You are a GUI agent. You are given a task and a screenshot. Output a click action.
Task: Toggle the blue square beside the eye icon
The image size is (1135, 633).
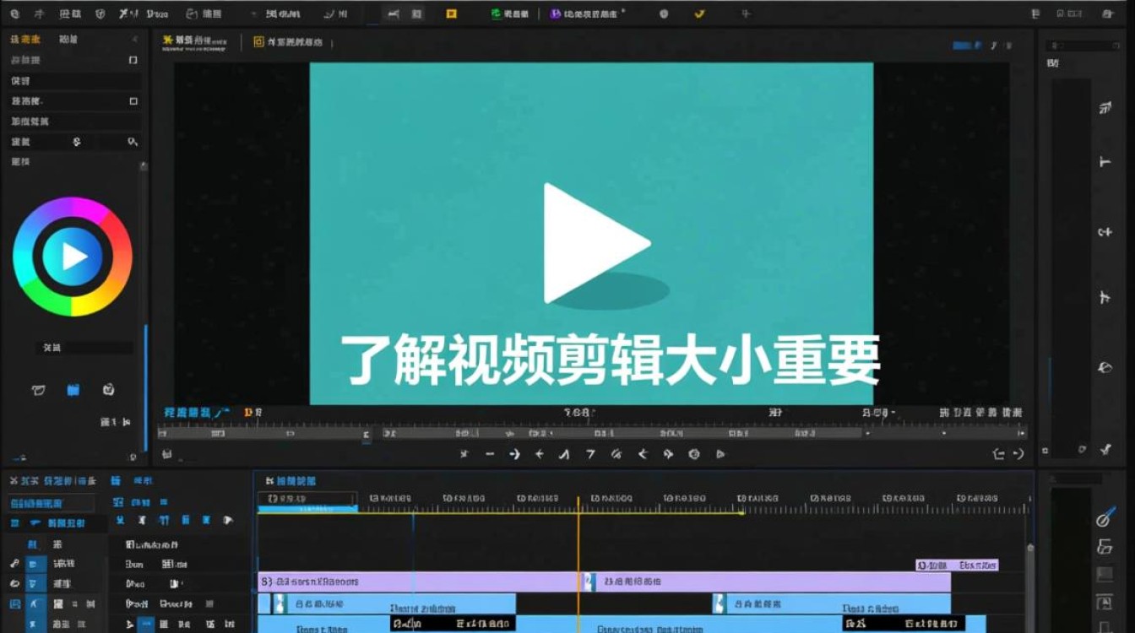[x=35, y=584]
